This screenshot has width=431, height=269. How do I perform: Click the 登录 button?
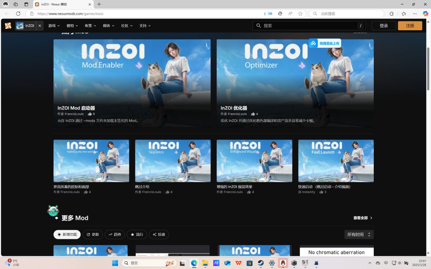[384, 26]
